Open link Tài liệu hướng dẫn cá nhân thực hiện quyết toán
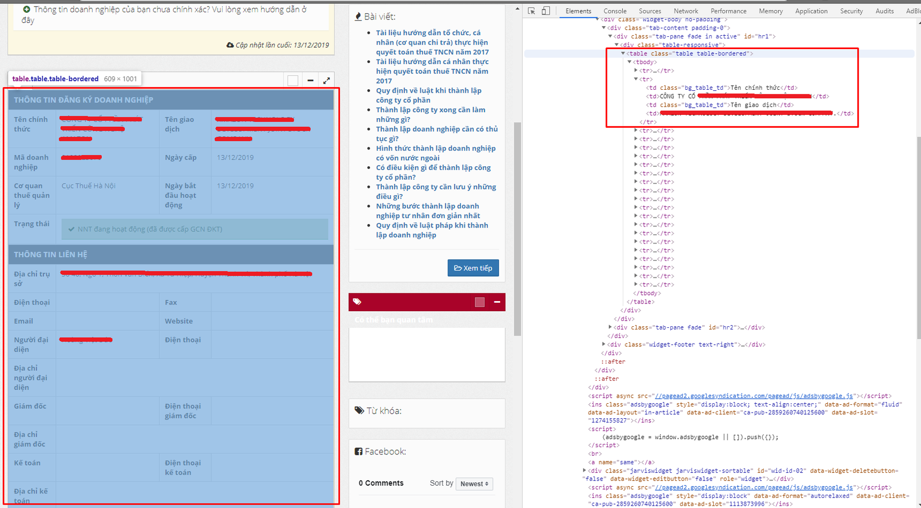 pyautogui.click(x=432, y=71)
